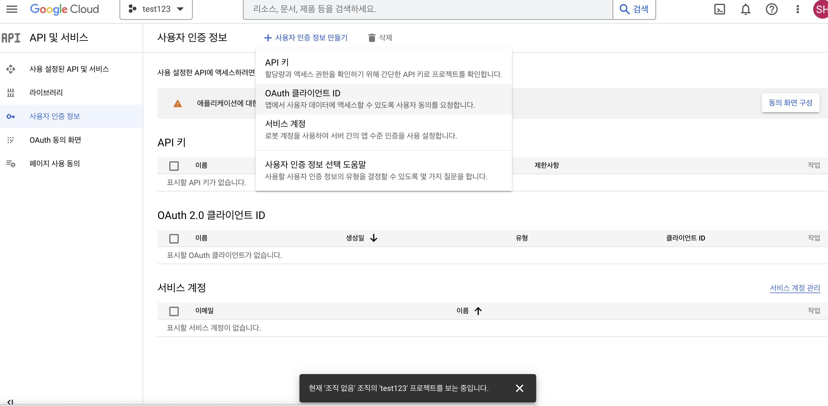The height and width of the screenshot is (406, 828).
Task: Sort by 생성일 descending arrow
Action: (373, 238)
